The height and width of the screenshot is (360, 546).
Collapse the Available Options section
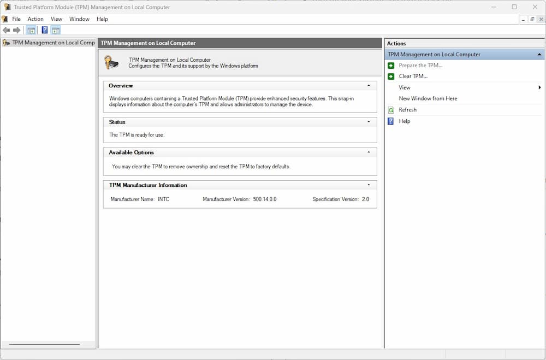coord(369,152)
